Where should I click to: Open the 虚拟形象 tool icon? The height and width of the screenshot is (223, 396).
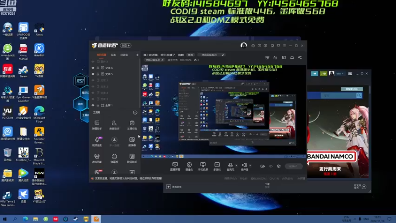coord(97,158)
